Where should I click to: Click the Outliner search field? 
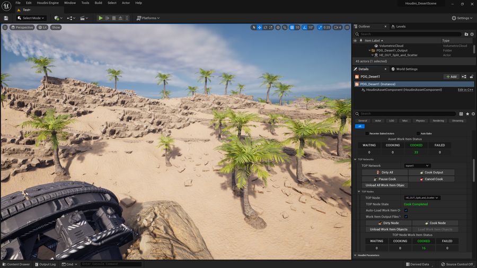tap(408, 34)
